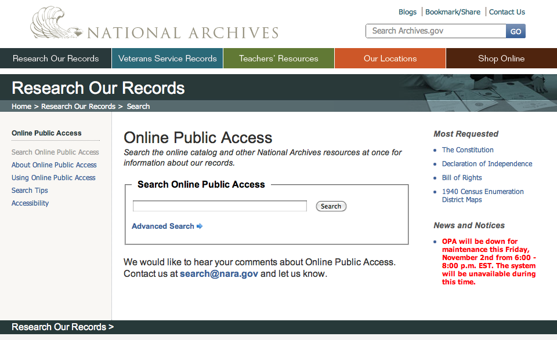Open the Declaration of Independence link
The width and height of the screenshot is (557, 340).
click(487, 164)
